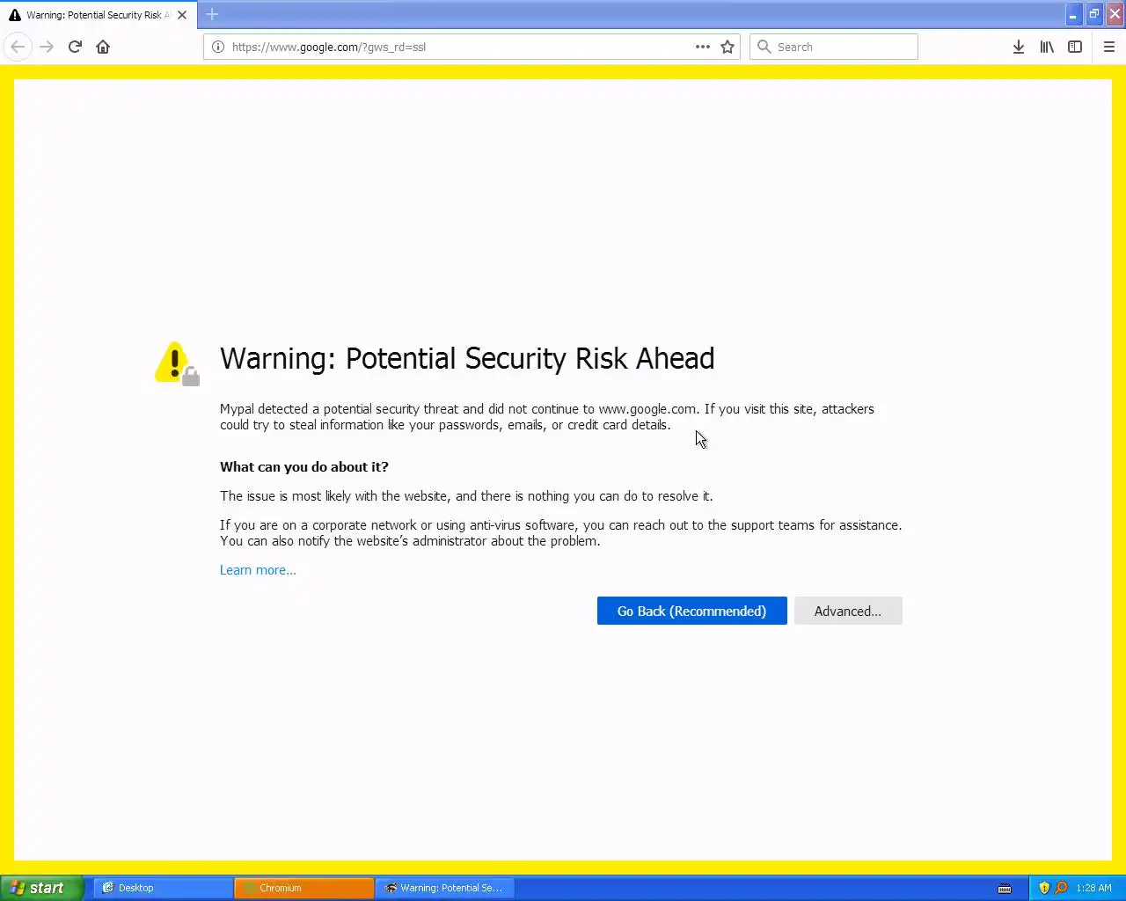Click the Search input box
Viewport: 1126px width, 901px height.
coord(834,47)
